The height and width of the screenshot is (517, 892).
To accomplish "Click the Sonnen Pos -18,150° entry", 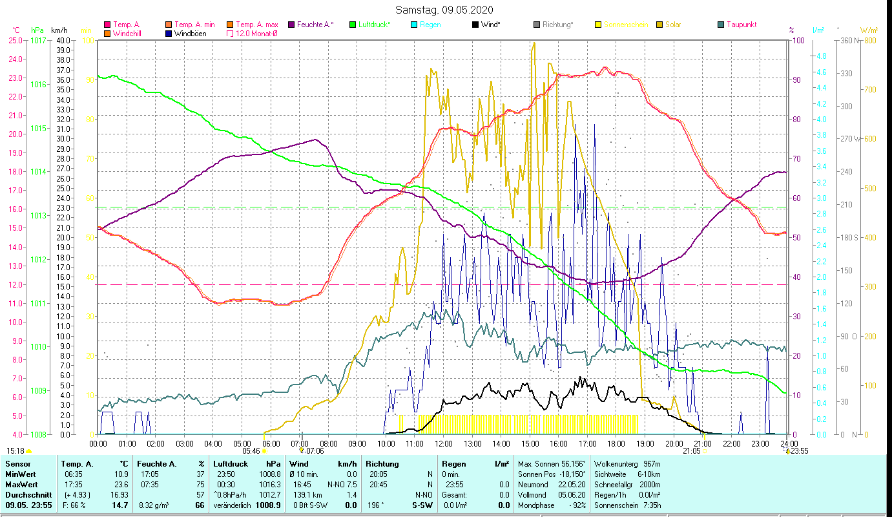I will click(x=552, y=474).
